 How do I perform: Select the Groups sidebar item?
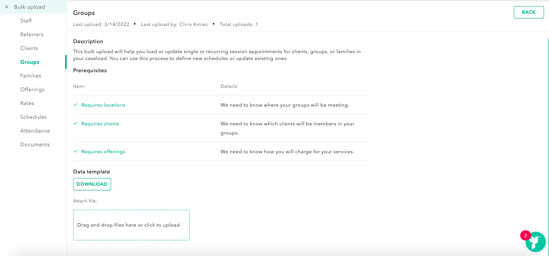(30, 62)
